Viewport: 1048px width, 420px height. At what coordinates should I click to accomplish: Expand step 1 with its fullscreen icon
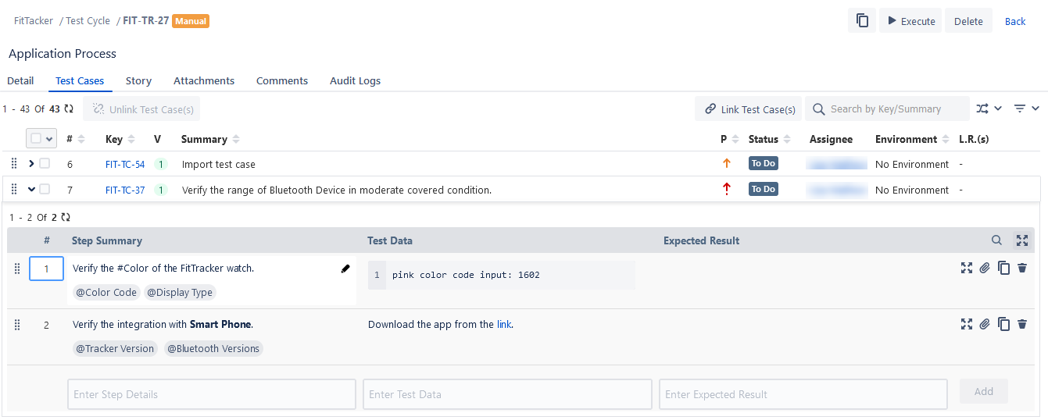coord(967,268)
